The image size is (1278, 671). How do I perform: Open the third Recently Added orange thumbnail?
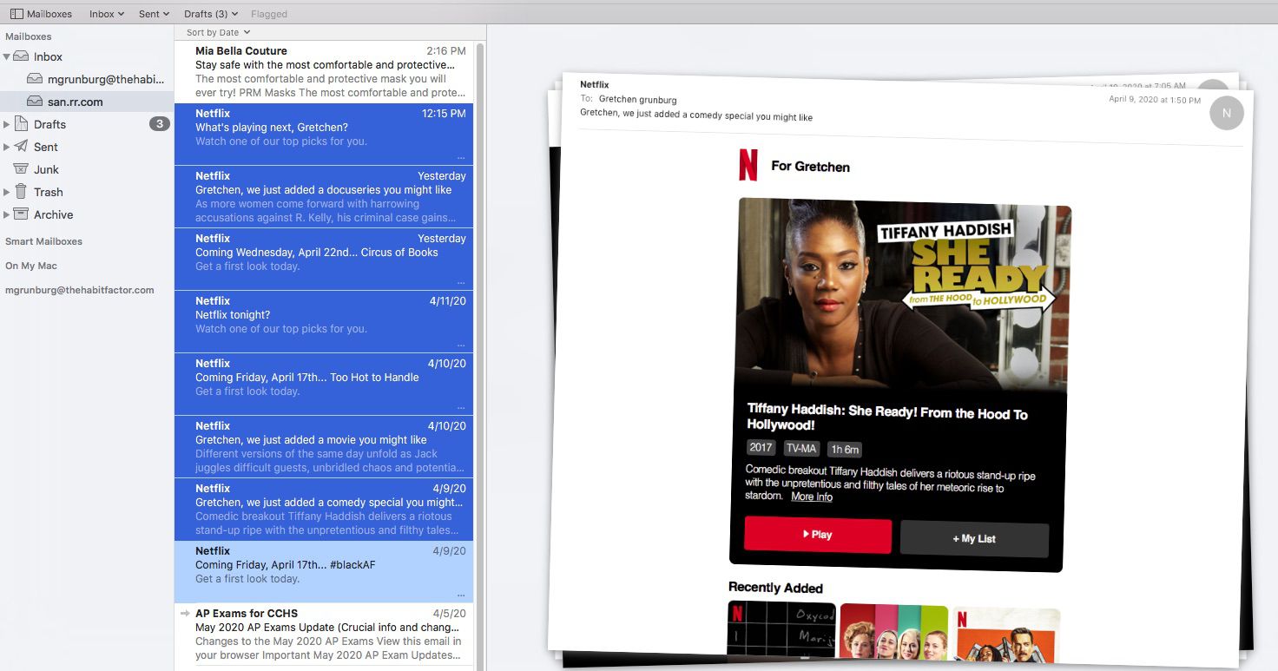point(1005,635)
